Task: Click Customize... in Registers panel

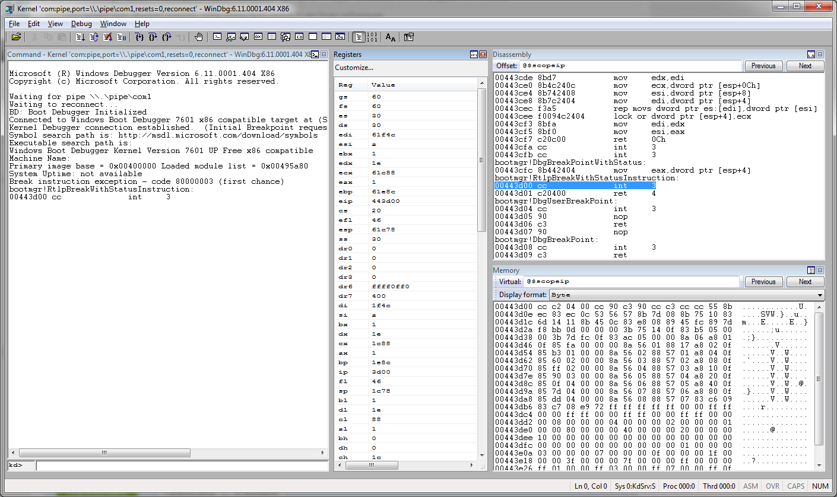Action: pos(354,68)
